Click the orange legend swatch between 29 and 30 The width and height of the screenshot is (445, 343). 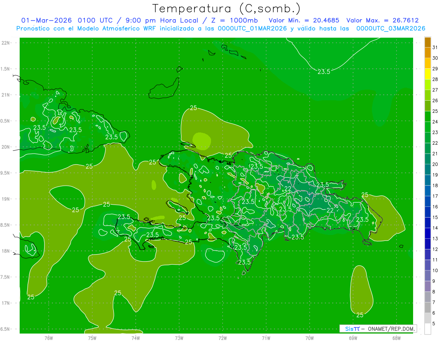428,63
